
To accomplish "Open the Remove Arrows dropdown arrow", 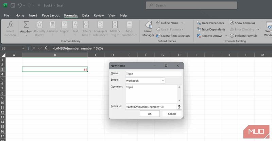I will coord(226,36).
